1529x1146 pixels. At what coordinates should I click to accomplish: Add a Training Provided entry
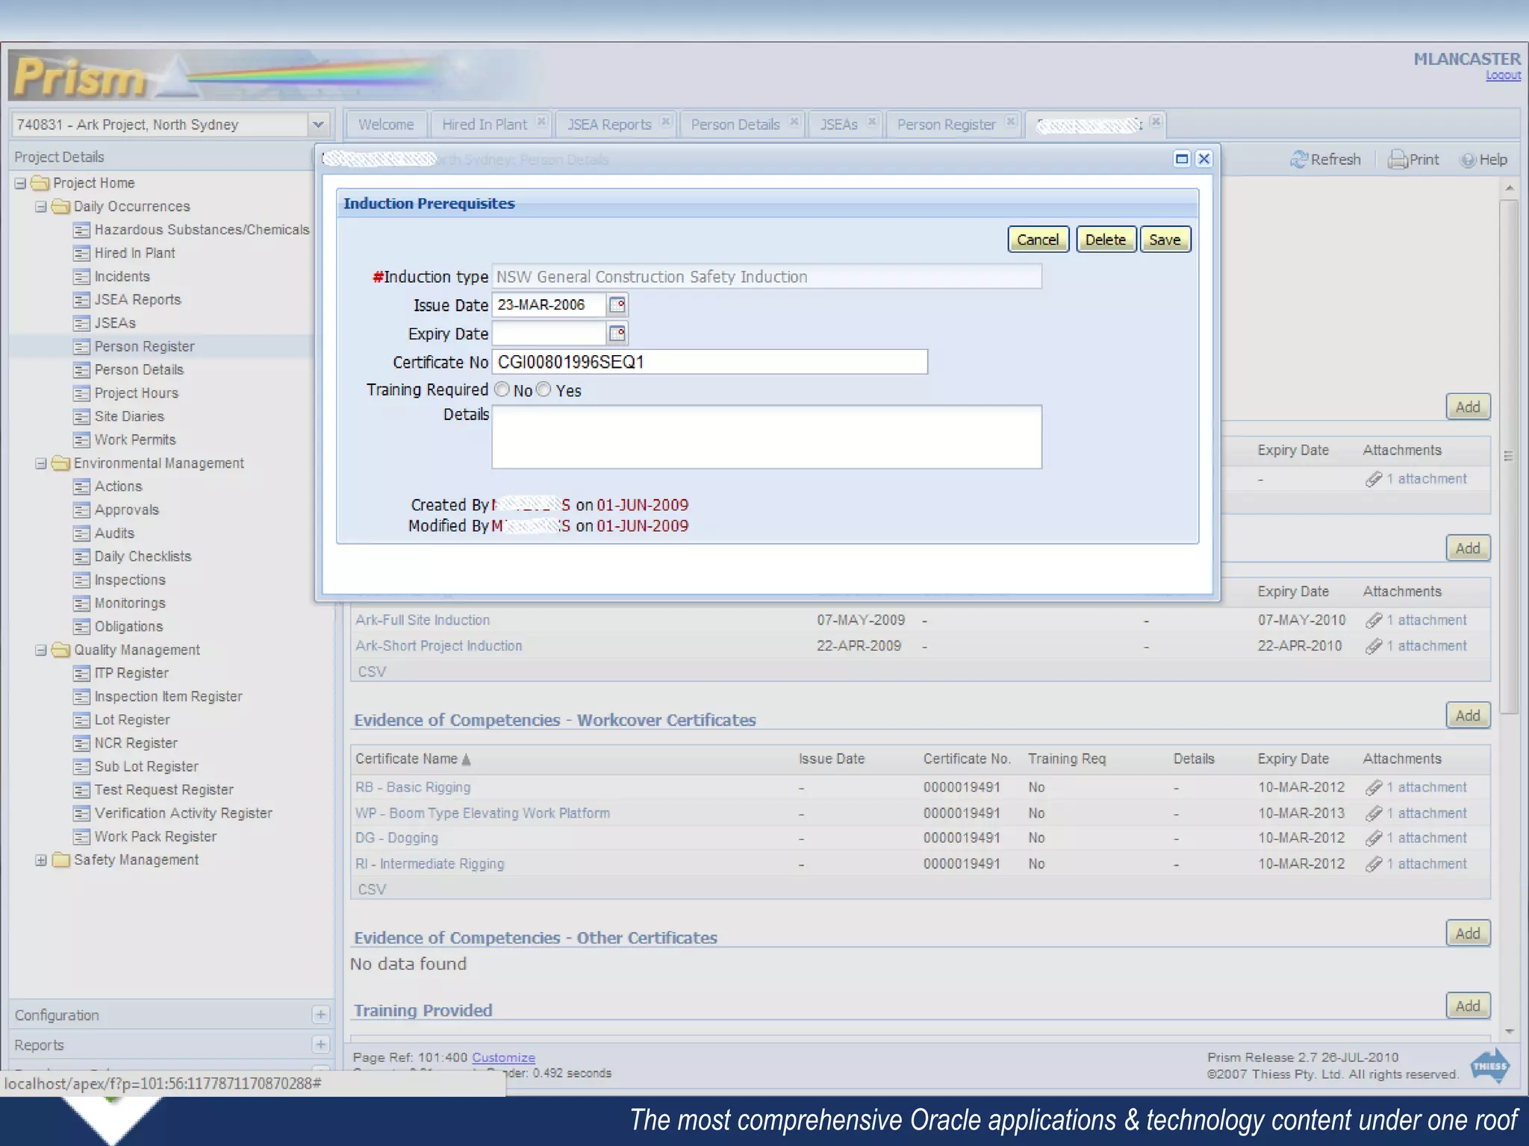tap(1468, 1006)
